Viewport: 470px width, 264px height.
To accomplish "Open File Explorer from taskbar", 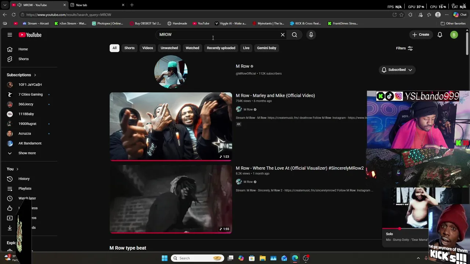I will pos(263,258).
